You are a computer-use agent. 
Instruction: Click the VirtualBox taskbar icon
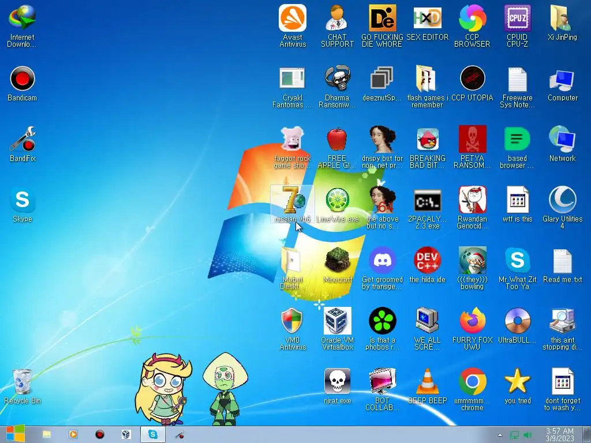[126, 434]
